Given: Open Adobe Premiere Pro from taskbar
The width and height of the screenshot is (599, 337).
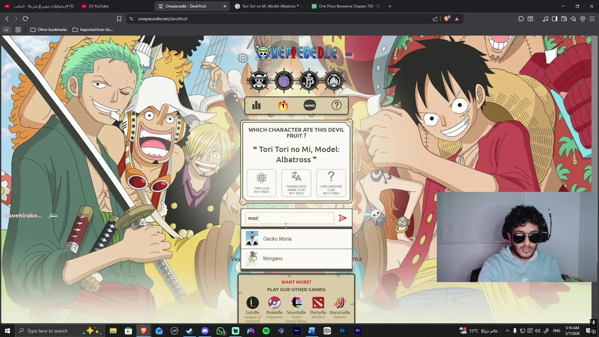Looking at the screenshot, I should (x=358, y=331).
